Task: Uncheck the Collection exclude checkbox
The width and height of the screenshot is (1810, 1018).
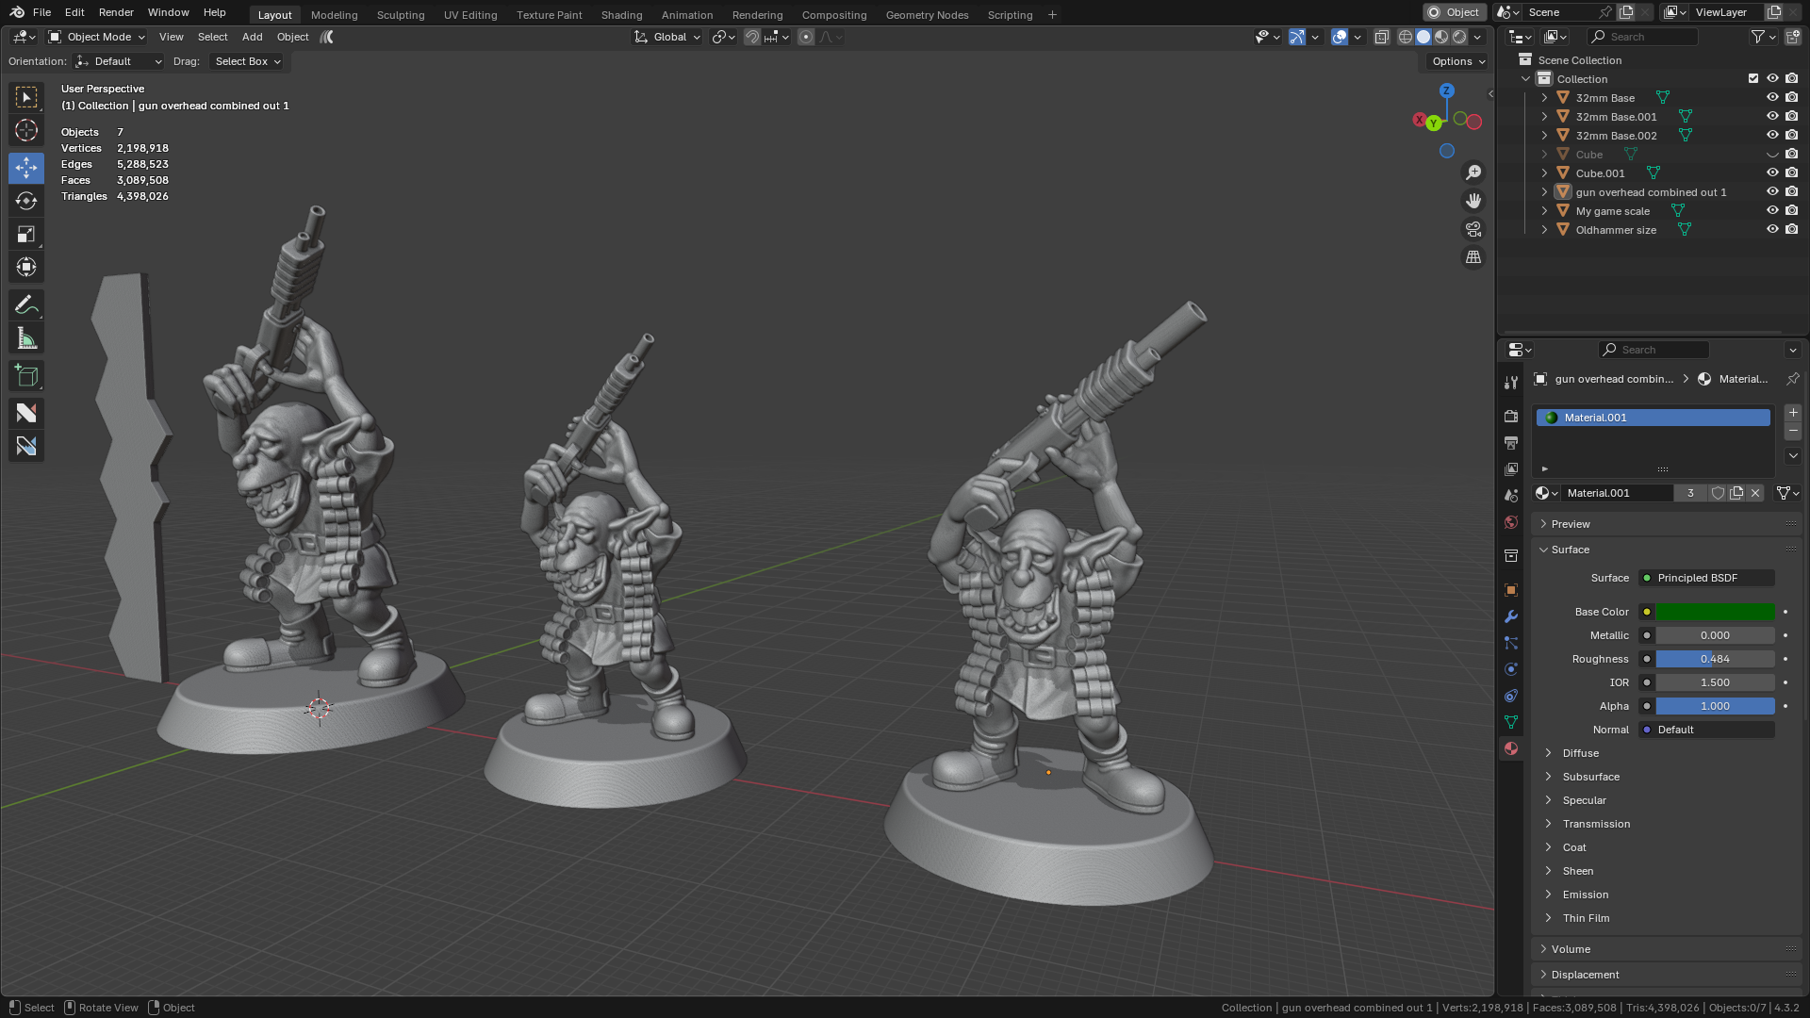Action: pos(1753,78)
